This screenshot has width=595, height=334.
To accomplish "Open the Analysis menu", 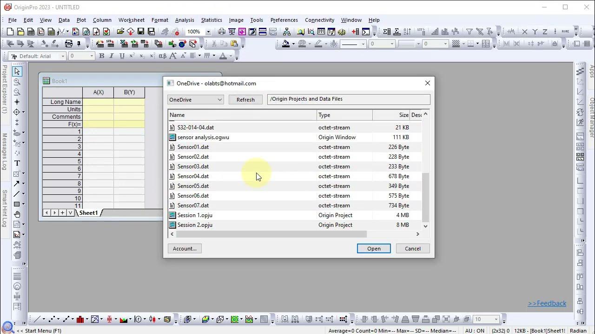I will tap(185, 20).
